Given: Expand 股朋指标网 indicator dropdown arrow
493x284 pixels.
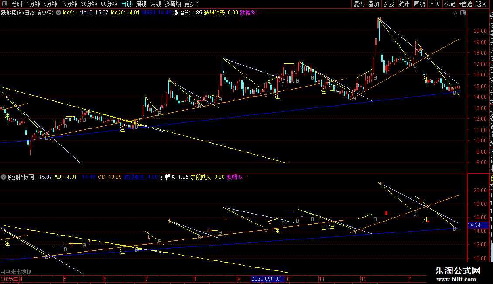Looking at the screenshot, I should tap(3, 177).
